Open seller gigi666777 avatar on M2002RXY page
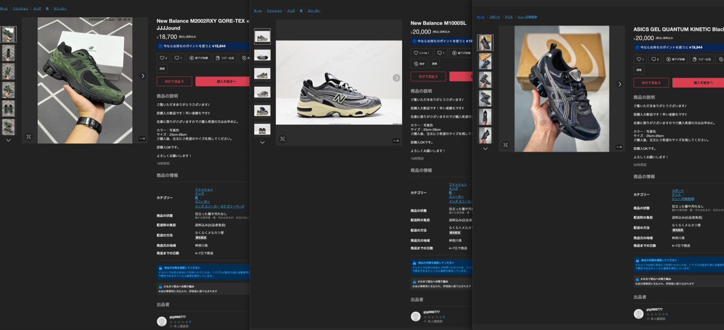Image resolution: width=724 pixels, height=330 pixels. (x=162, y=321)
